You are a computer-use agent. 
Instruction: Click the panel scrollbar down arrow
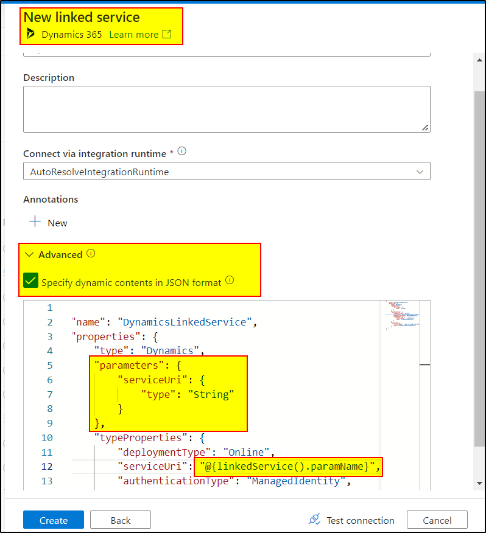[479, 483]
